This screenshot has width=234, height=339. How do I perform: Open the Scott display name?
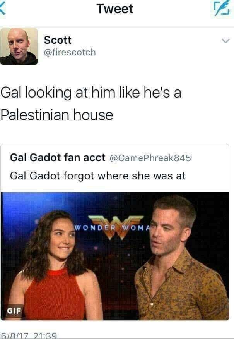58,40
